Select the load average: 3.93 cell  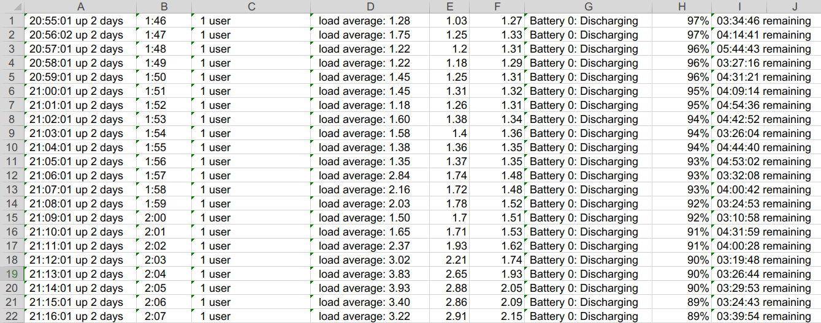[x=364, y=288]
